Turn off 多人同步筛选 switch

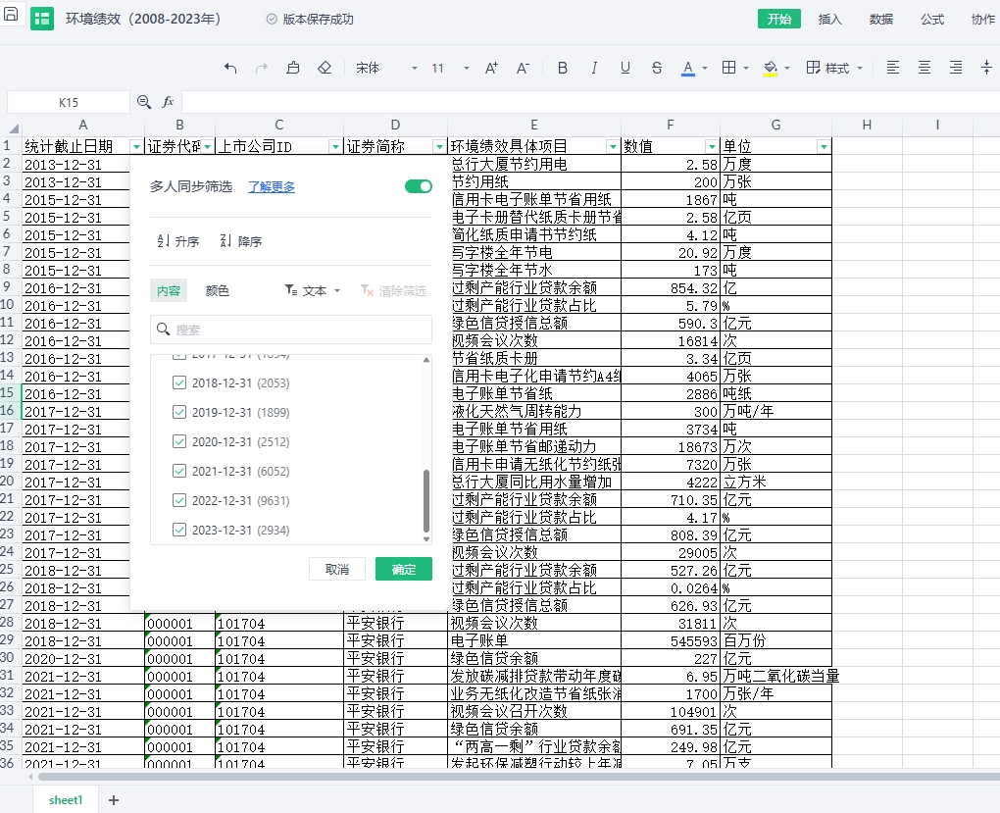tap(419, 186)
